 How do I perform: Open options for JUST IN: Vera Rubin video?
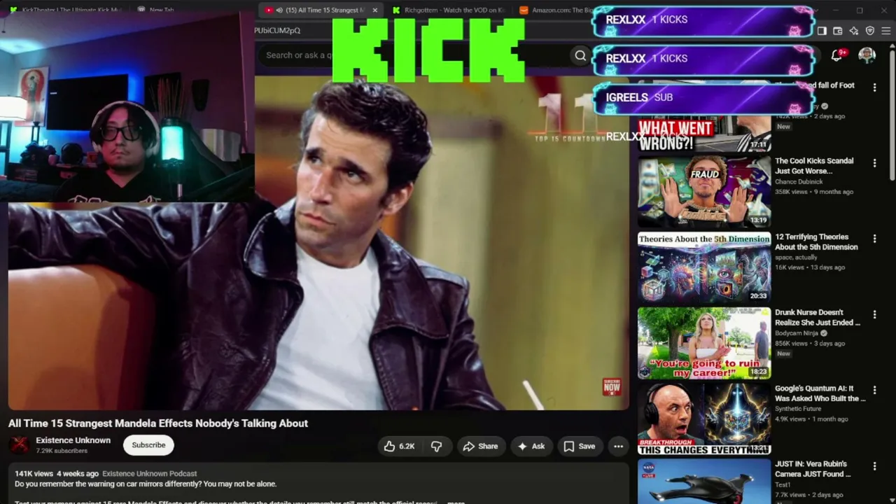pos(874,465)
